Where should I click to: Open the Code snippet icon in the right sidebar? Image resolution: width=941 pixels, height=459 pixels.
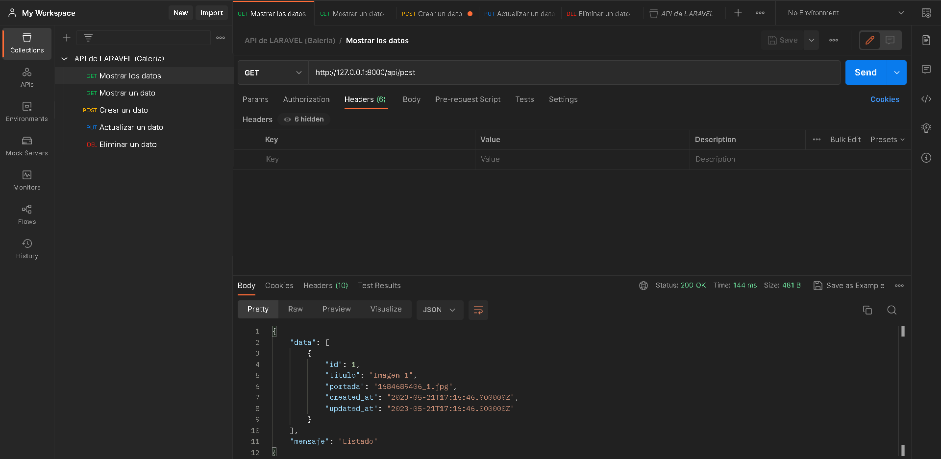tap(926, 99)
